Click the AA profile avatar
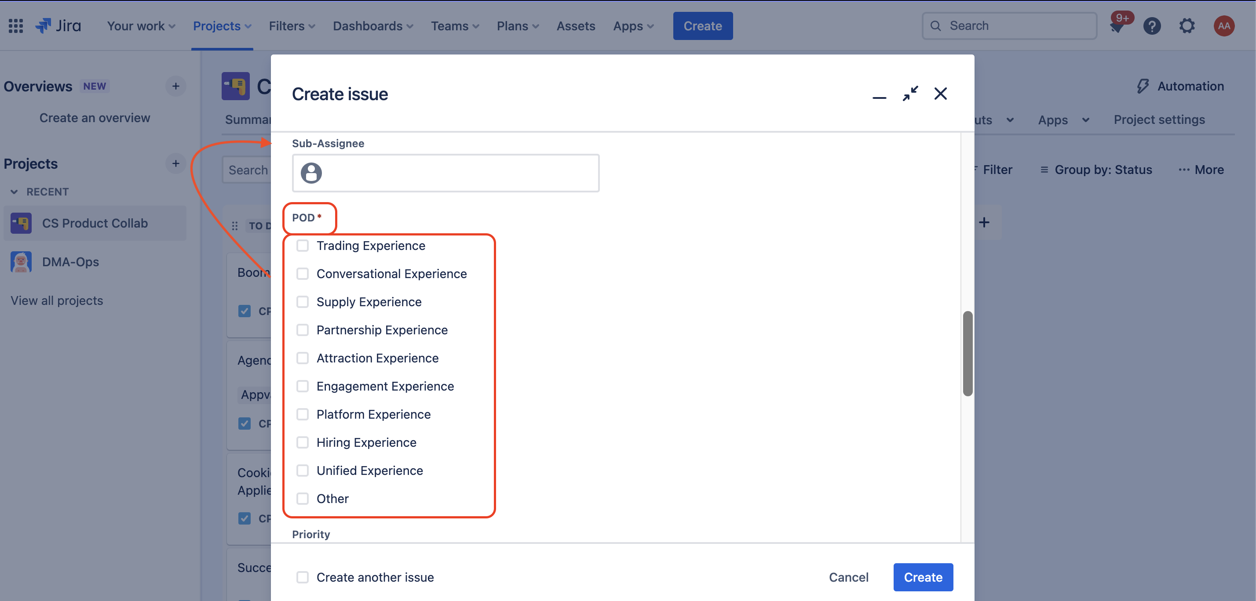Screen dimensions: 1256x601 click(1224, 26)
